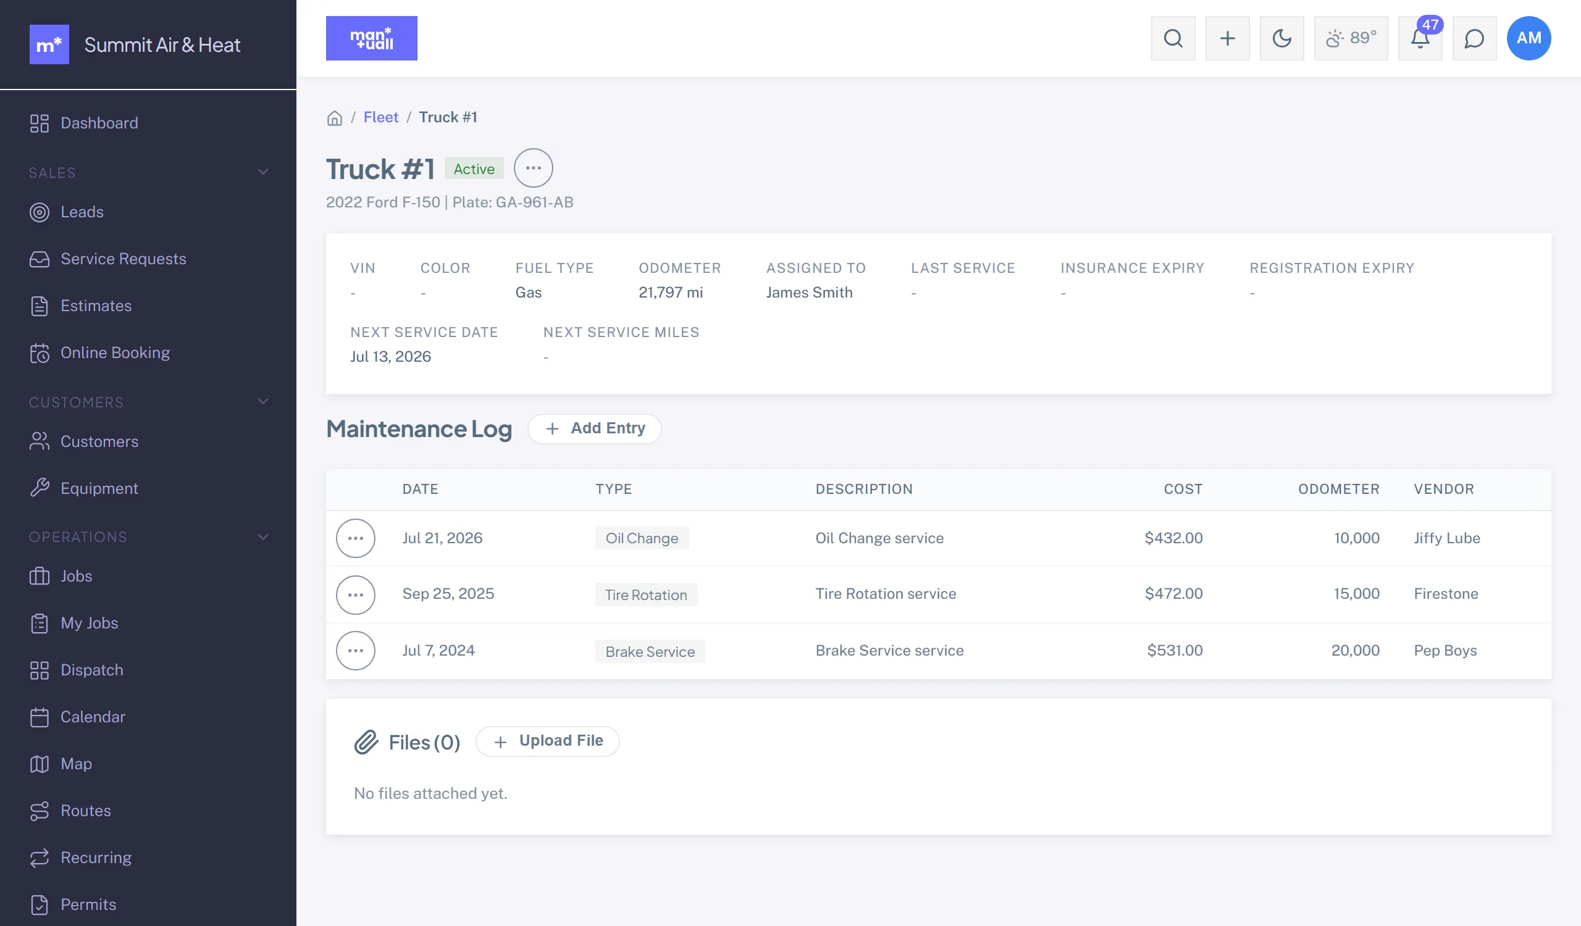This screenshot has height=926, width=1581.
Task: Open Truck #1 actions ellipsis menu
Action: coord(533,168)
